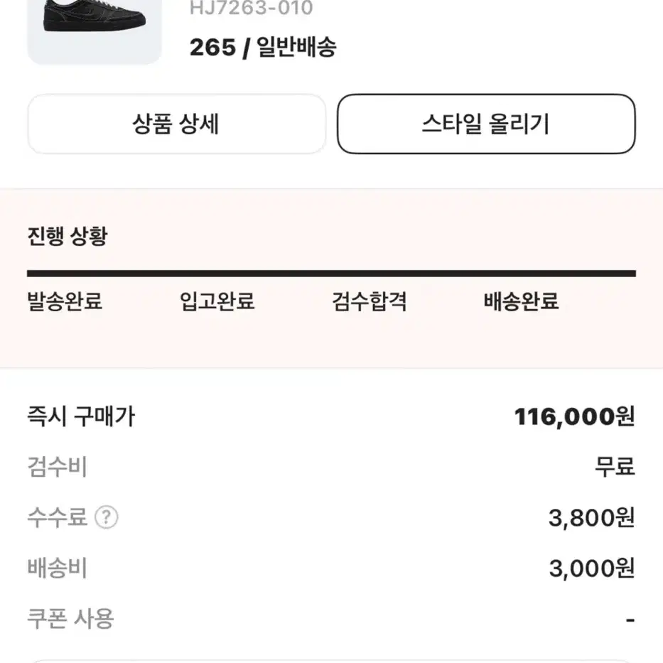Tap the 265 / 일반배송 size info
This screenshot has width=663, height=663.
click(263, 47)
